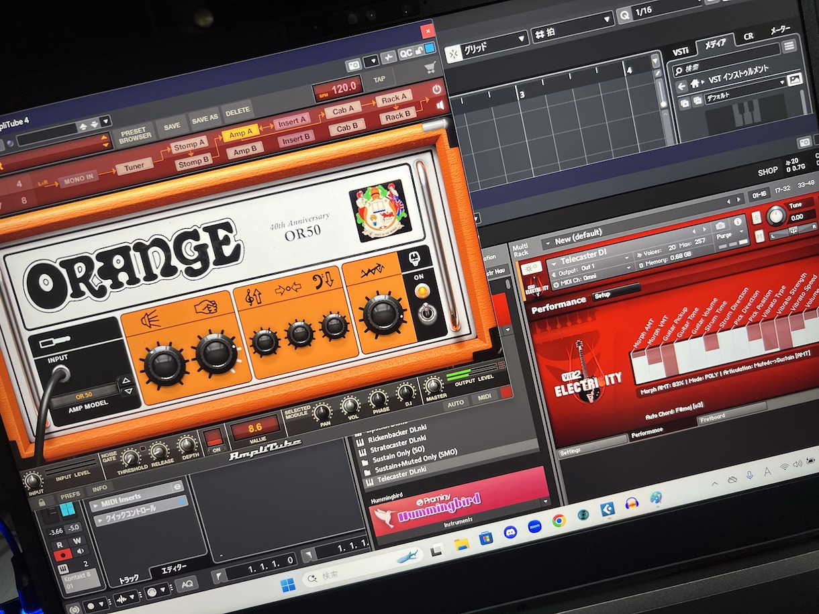Open the AmpliTube shop cart icon

click(x=430, y=67)
